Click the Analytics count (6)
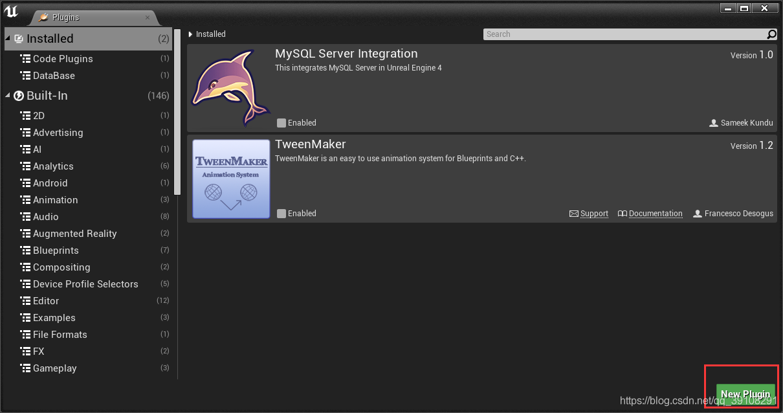Screen dimensions: 783x413 [165, 166]
